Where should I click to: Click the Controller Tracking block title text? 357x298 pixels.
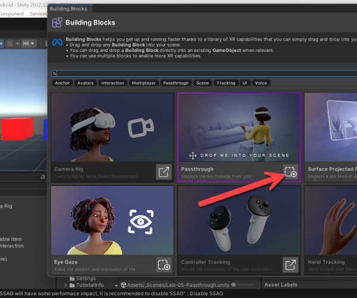click(x=206, y=262)
